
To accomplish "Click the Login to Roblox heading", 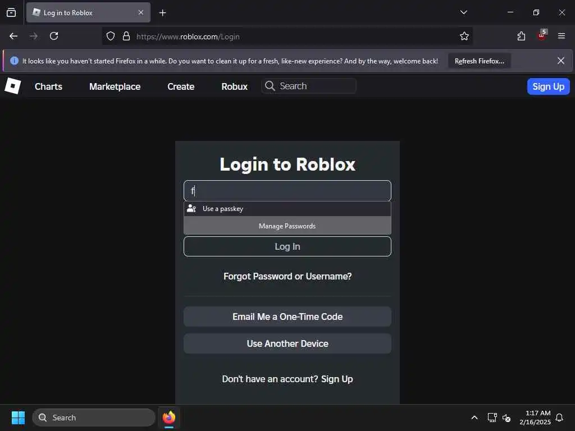I will coord(287,164).
